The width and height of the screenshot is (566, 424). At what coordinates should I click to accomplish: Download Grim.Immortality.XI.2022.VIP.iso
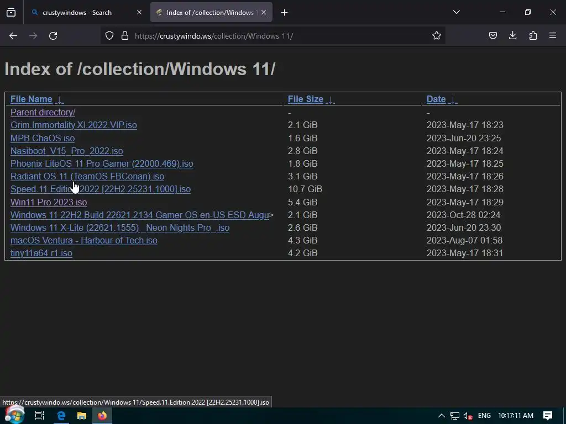click(74, 125)
